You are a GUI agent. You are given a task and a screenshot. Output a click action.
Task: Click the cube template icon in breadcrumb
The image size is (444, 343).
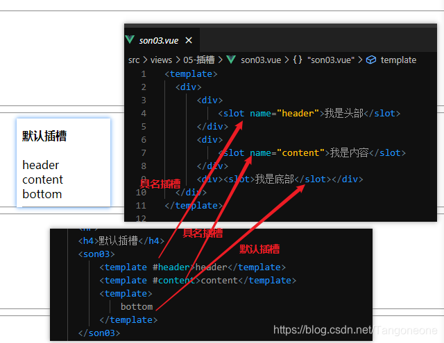371,60
